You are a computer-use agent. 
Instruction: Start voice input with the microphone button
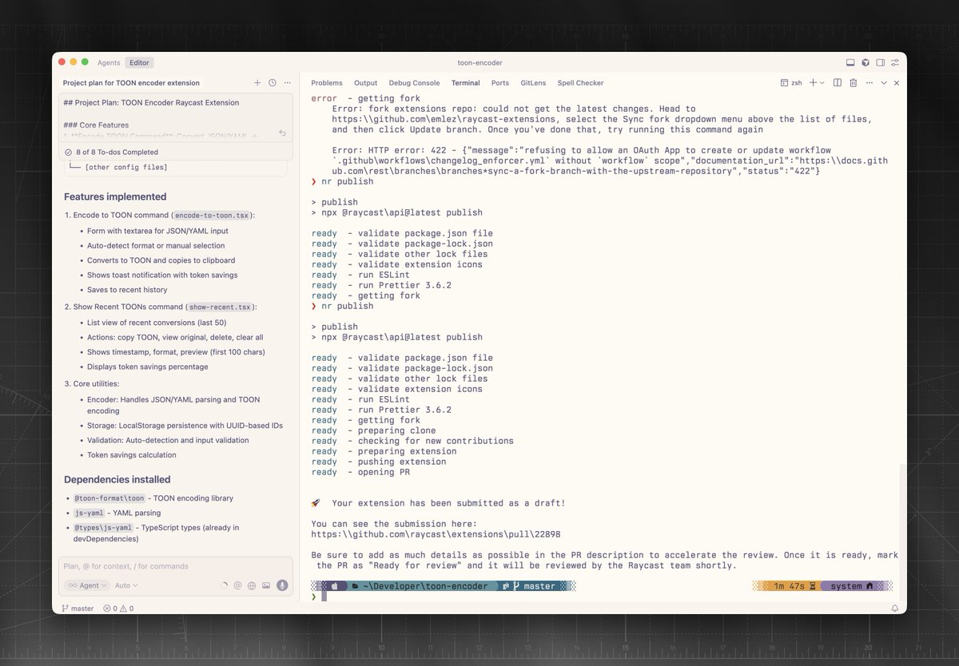point(282,585)
